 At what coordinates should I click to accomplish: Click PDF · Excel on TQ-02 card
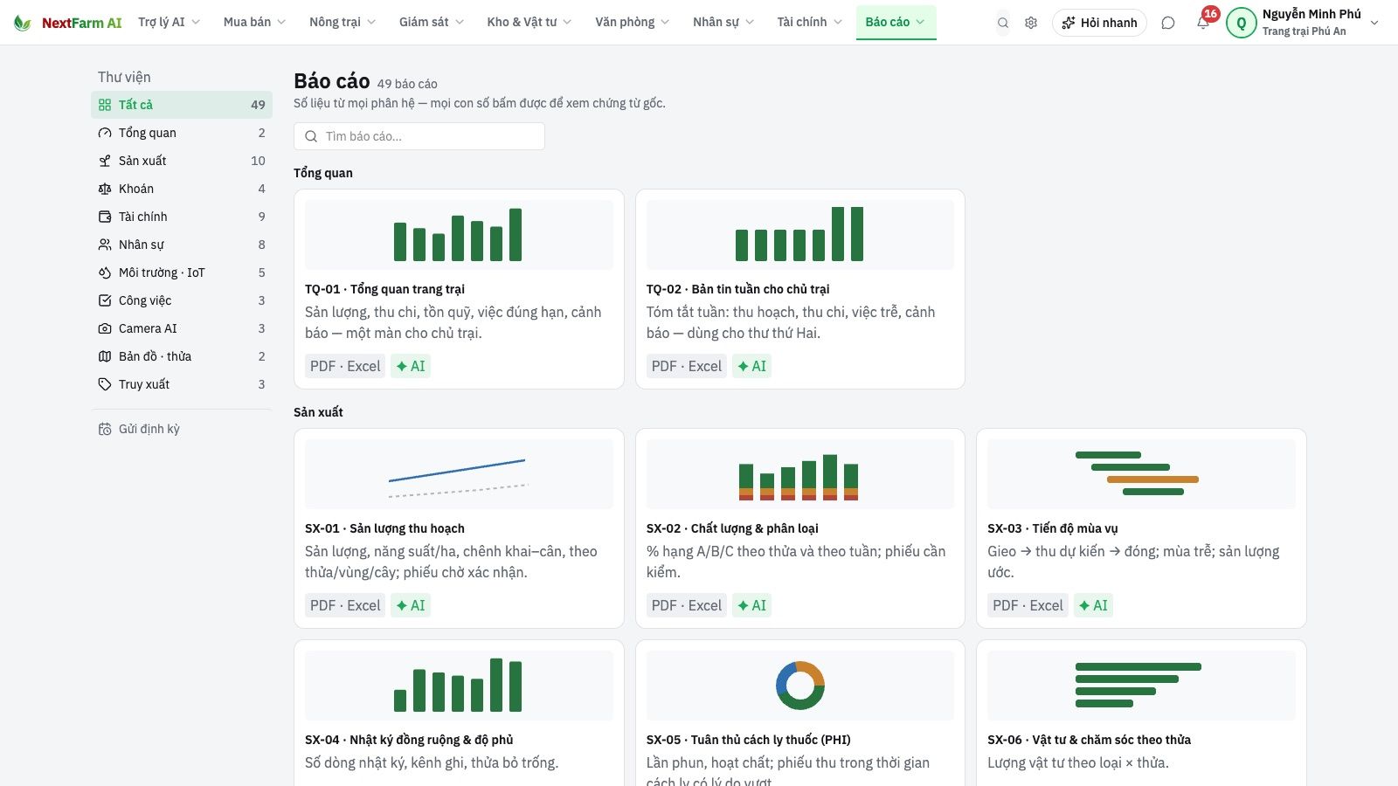[x=687, y=366]
